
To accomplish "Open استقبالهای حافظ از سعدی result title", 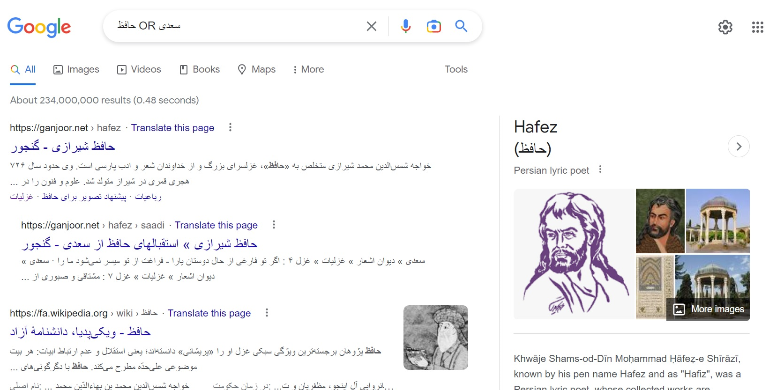I will click(139, 244).
